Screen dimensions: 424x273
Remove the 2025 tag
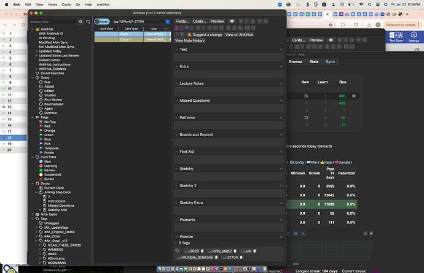[202, 251]
